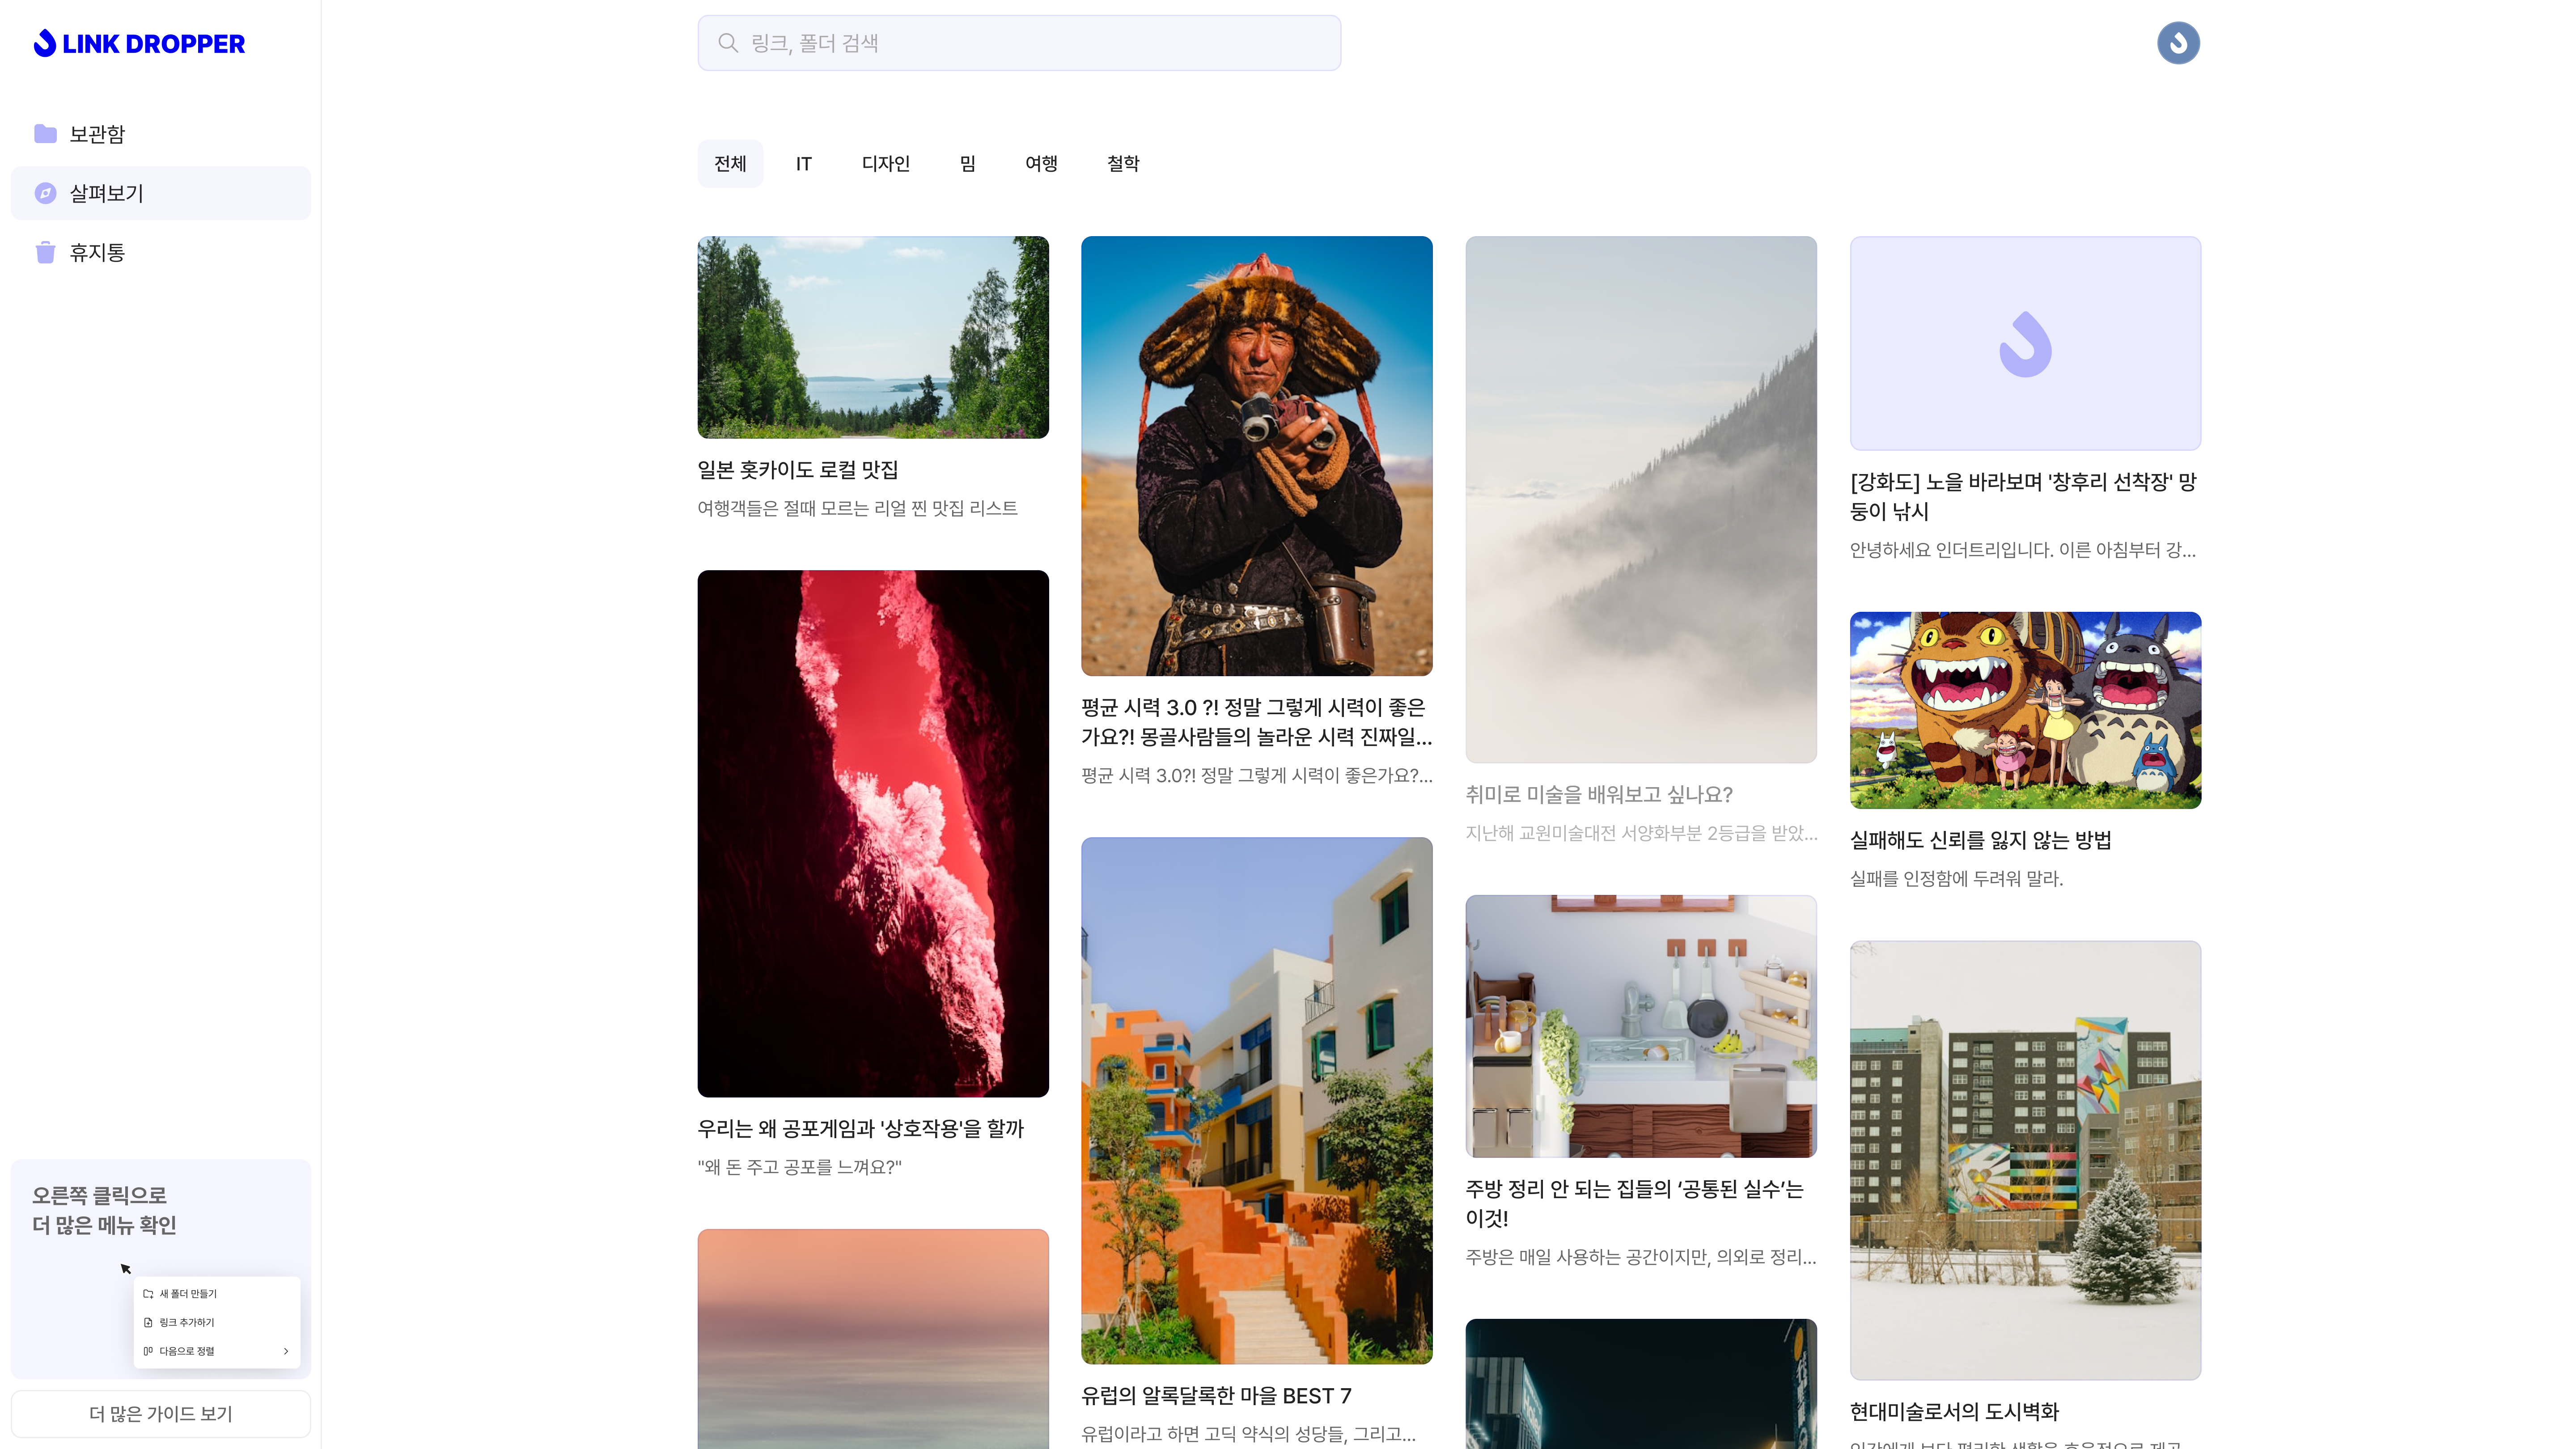The width and height of the screenshot is (2576, 1449).
Task: Open the 휴지통 trash icon
Action: tap(45, 252)
